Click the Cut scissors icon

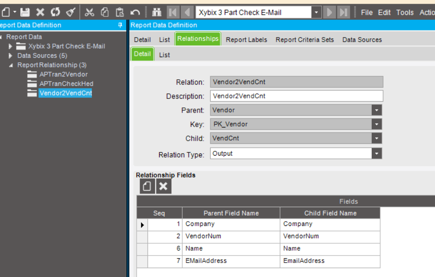(x=89, y=12)
